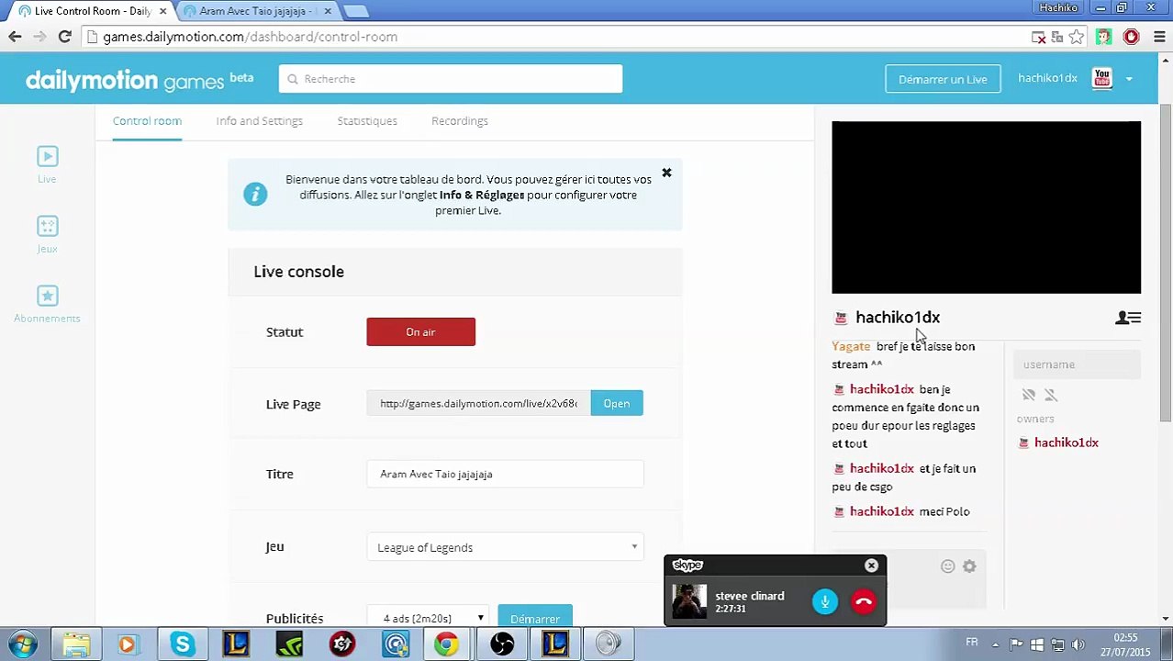The image size is (1173, 661).
Task: Switch to the Statistiques tab
Action: 367,121
